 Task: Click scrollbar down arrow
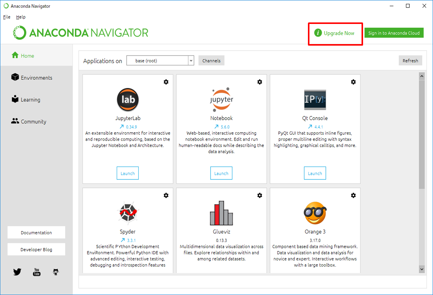click(422, 269)
